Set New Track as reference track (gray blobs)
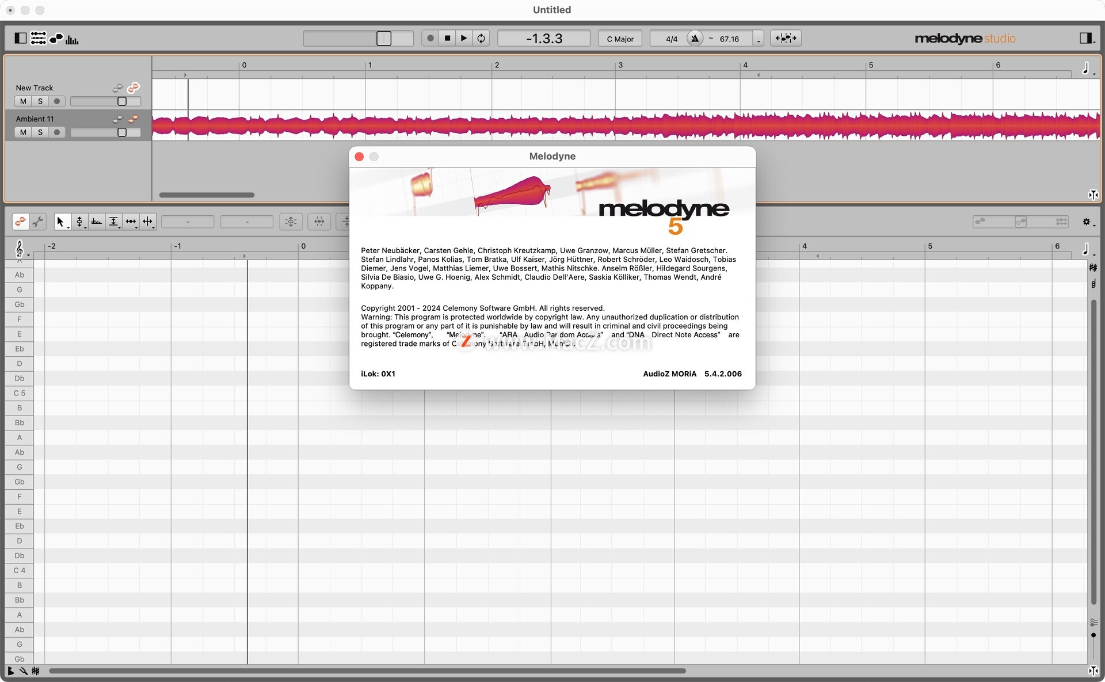This screenshot has height=682, width=1105. coord(117,88)
